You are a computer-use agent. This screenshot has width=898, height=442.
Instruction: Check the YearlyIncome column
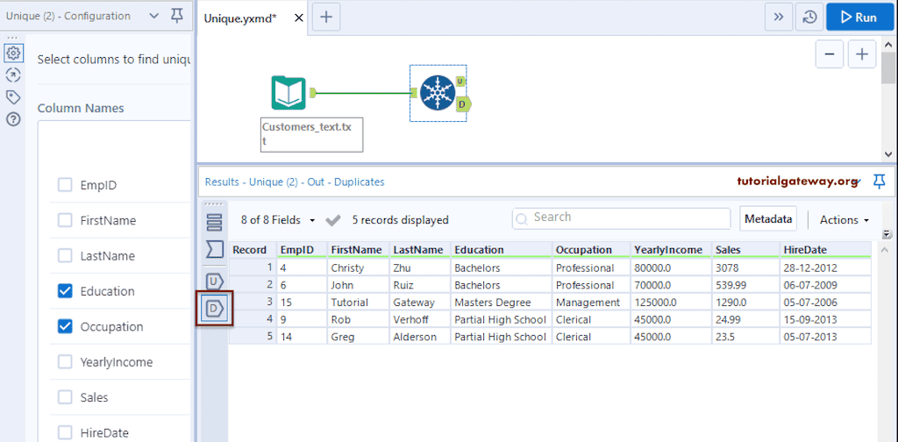(65, 362)
